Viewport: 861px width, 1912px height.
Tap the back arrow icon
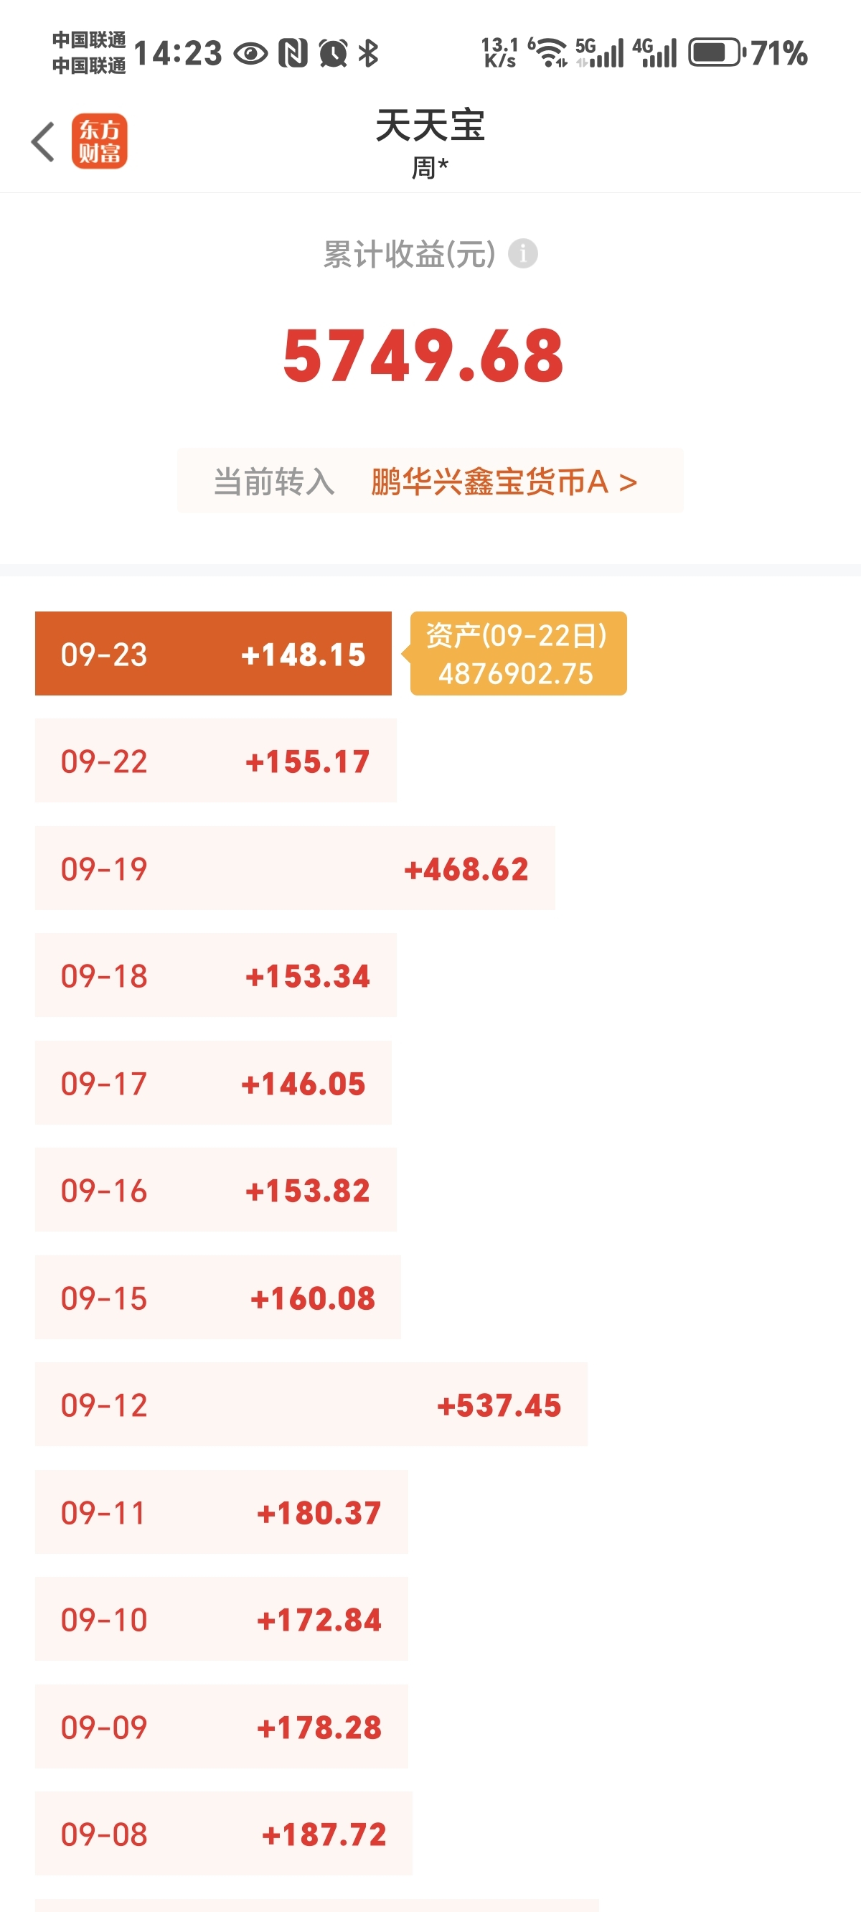point(43,141)
